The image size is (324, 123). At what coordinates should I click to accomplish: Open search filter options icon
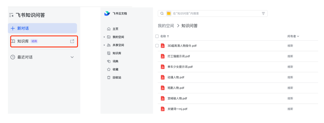263,13
